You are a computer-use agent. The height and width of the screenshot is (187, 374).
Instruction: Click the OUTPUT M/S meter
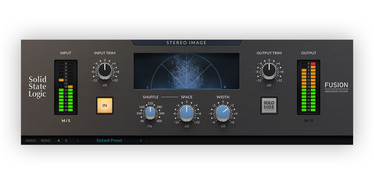(309, 87)
